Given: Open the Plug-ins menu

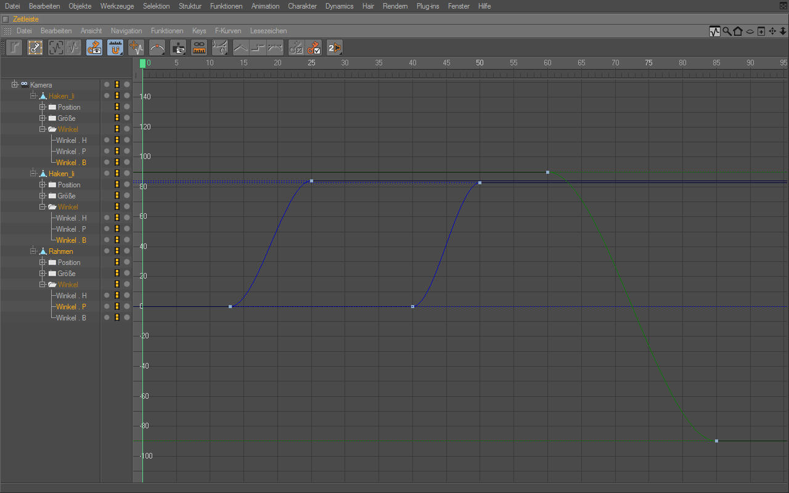Looking at the screenshot, I should 428,6.
